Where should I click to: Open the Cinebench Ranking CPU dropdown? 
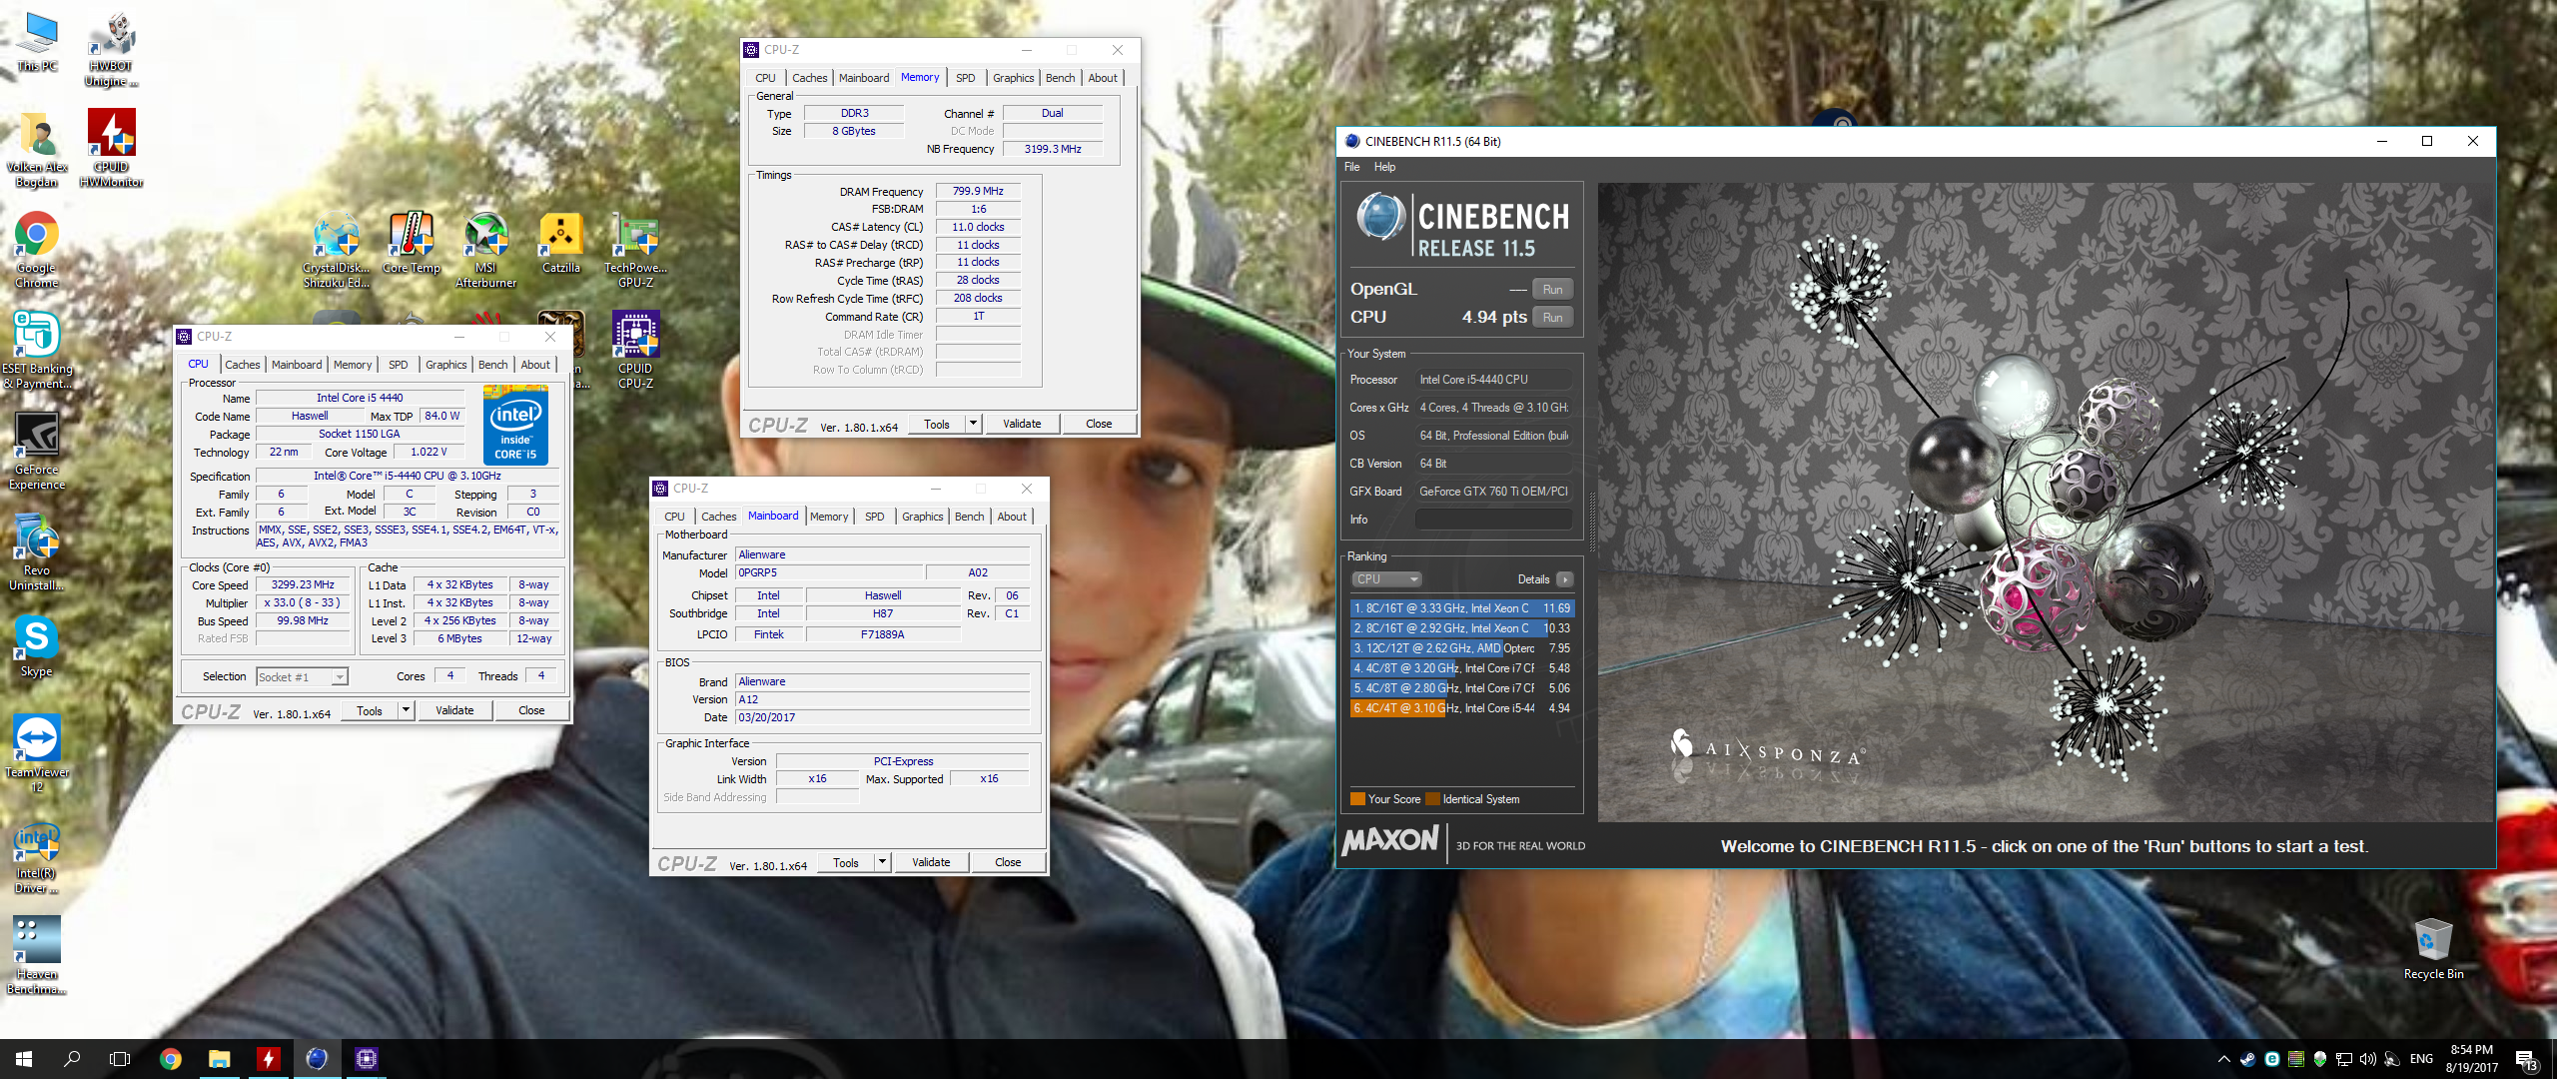coord(1386,579)
